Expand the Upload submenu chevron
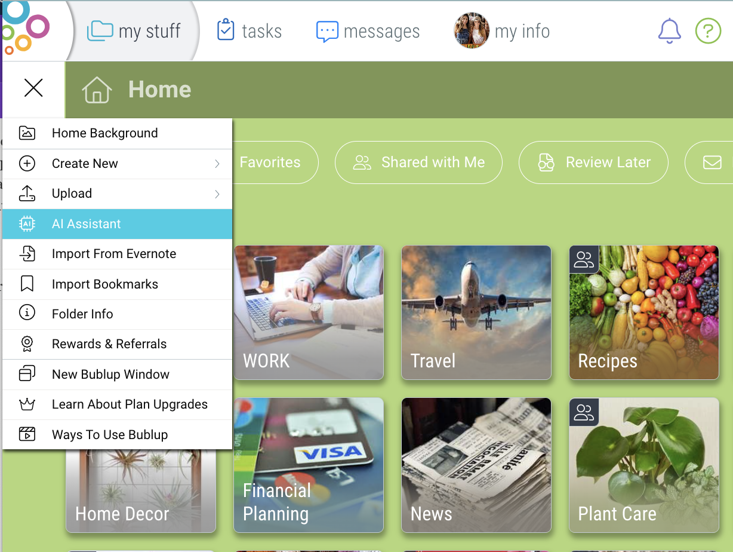 (x=217, y=194)
